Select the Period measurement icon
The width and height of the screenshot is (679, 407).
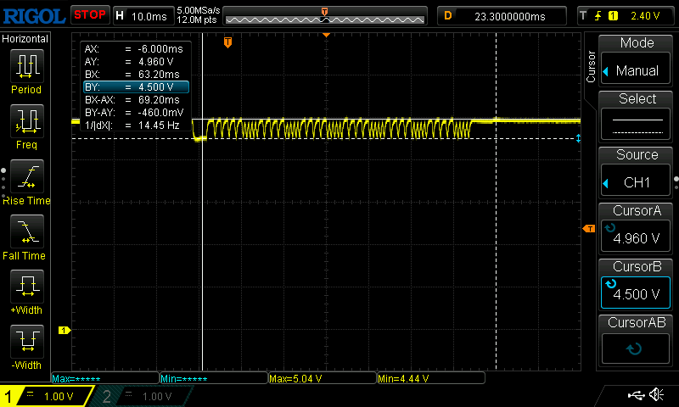[27, 66]
